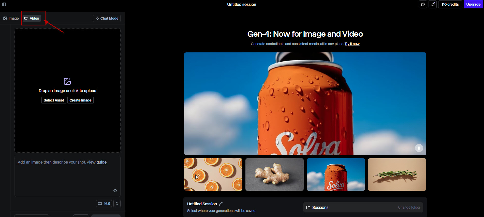This screenshot has height=217, width=484.
Task: Open the generation settings sliders icon
Action: [x=117, y=204]
